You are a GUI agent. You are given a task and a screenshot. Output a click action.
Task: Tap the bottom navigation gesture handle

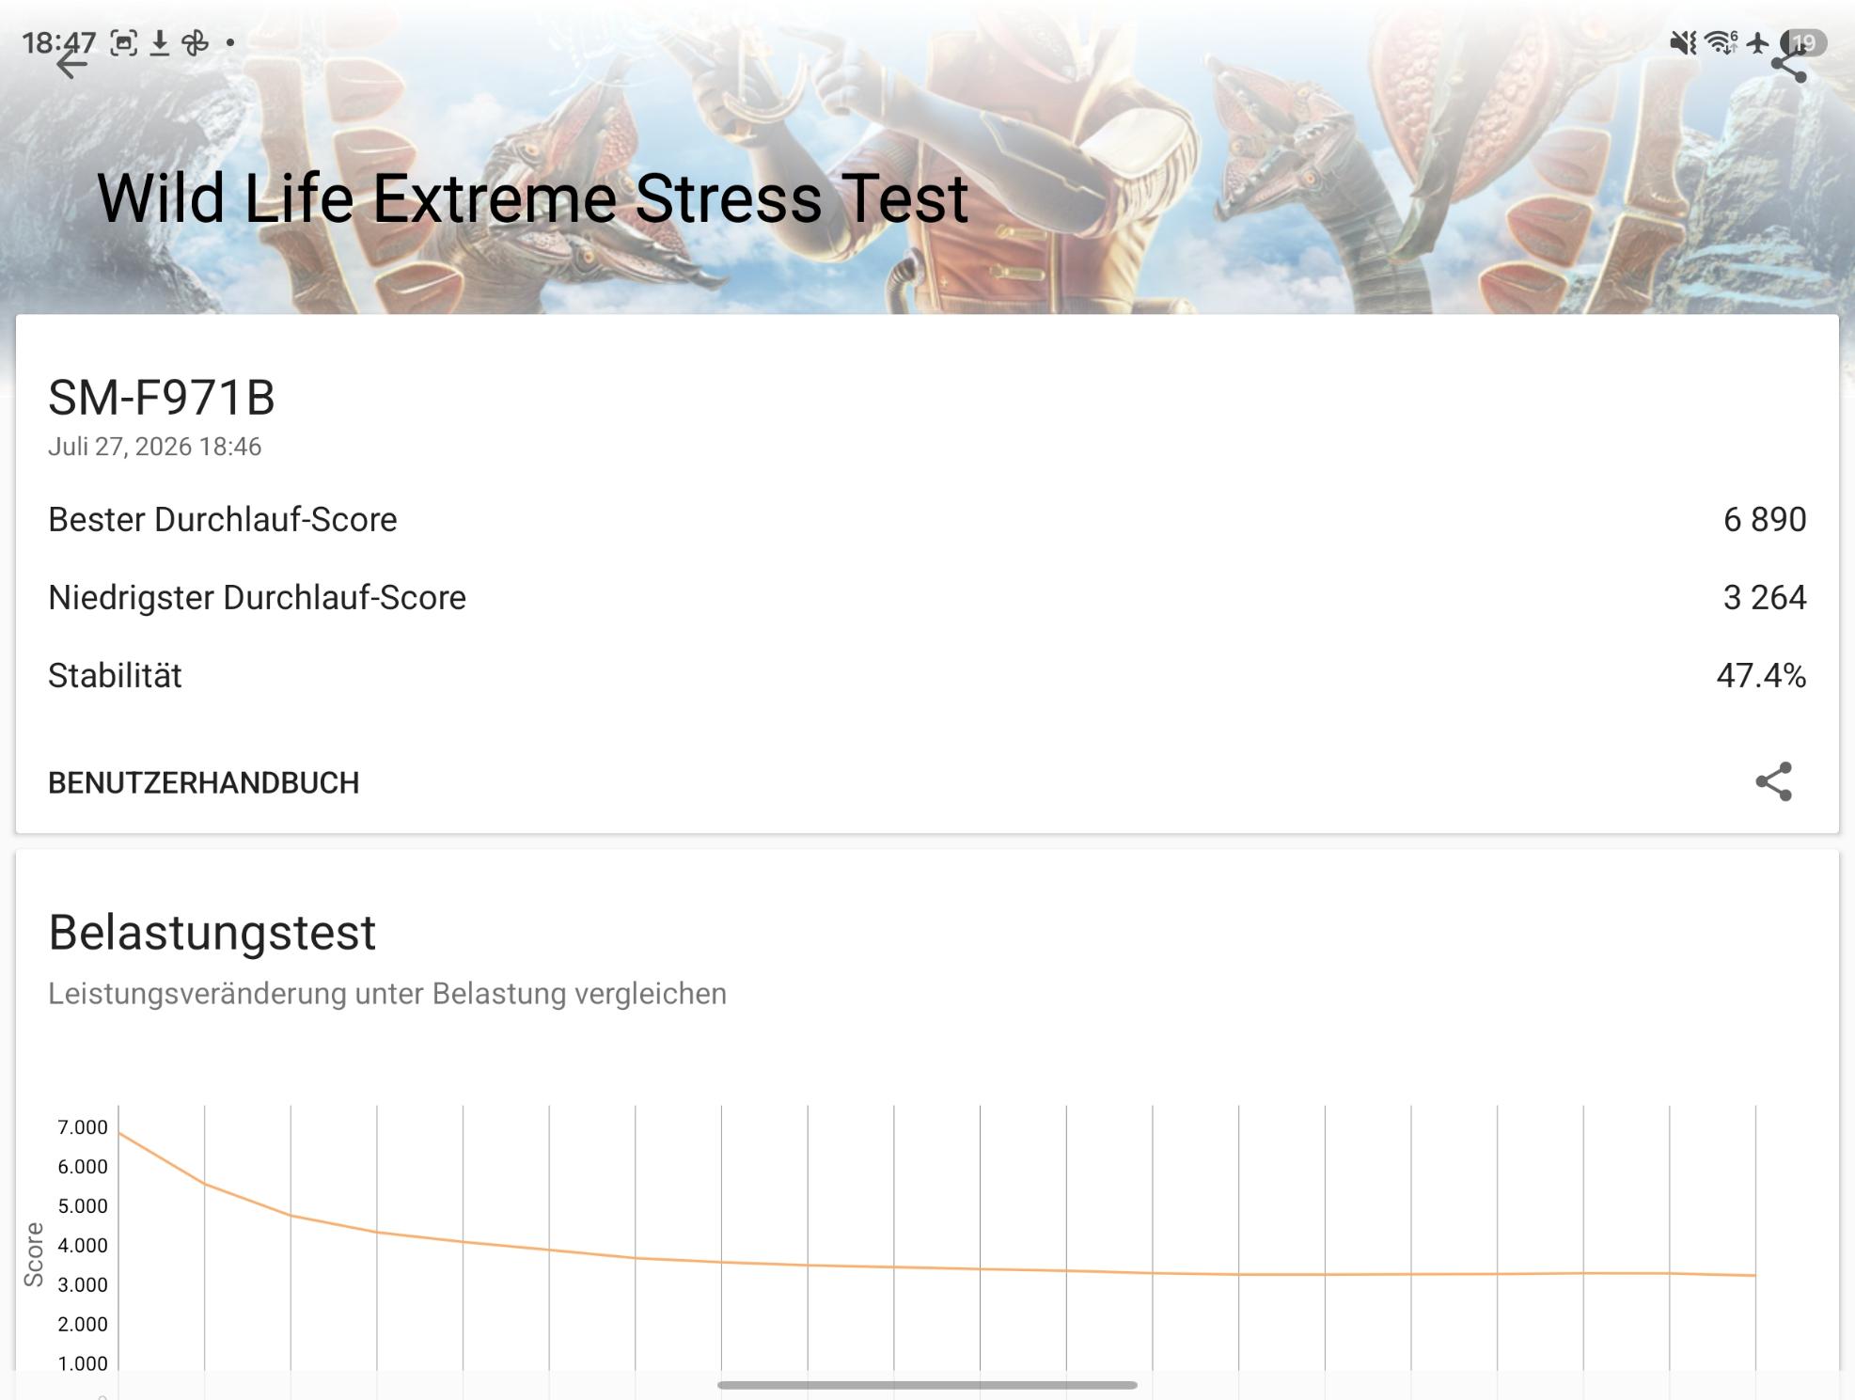[x=927, y=1385]
